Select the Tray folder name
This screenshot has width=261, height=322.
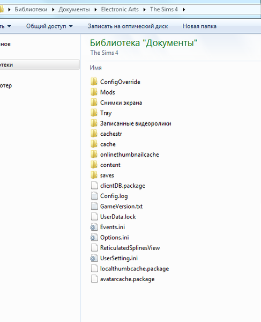pyautogui.click(x=106, y=113)
